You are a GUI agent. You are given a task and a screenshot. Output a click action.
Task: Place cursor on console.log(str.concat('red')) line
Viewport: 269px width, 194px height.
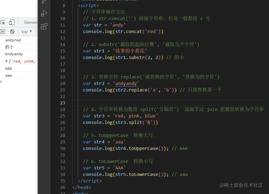click(123, 32)
